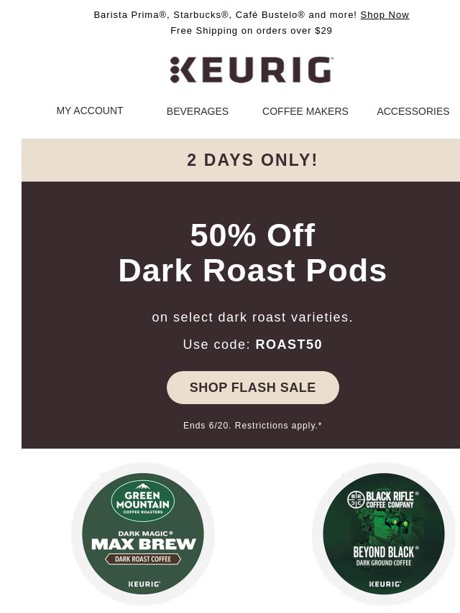Click the Keurig mark on Black Rifle pod
This screenshot has width=460, height=613.
[x=385, y=584]
